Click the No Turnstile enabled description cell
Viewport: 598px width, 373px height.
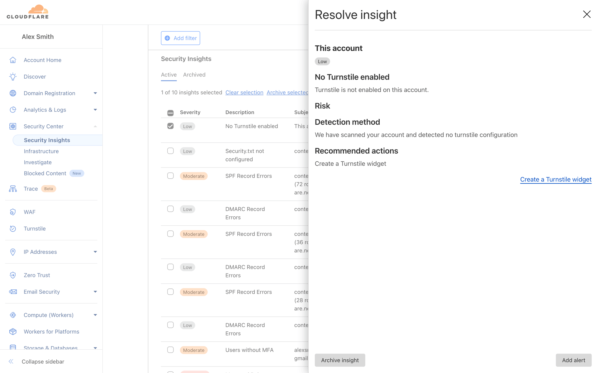point(252,126)
